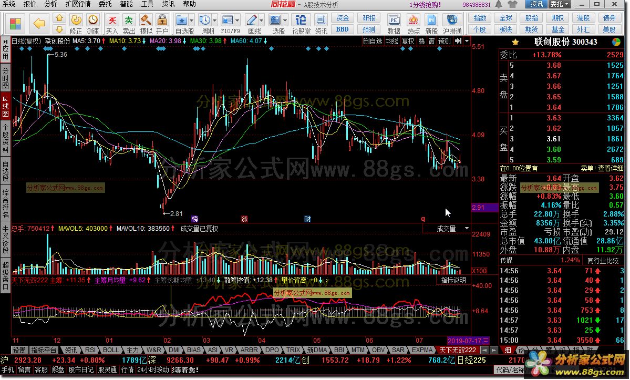Open the 委托 dropdown in title bar
The width and height of the screenshot is (630, 380).
[x=560, y=4]
